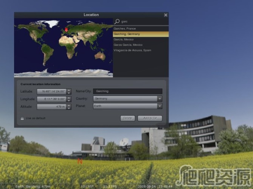Image resolution: width=253 pixels, height=189 pixels.
Task: Open the Country dropdown
Action: (159, 99)
